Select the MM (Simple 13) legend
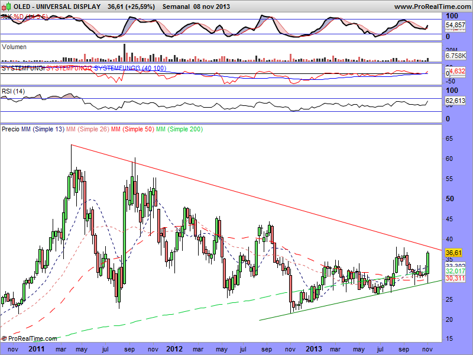The height and width of the screenshot is (355, 473). coord(43,129)
